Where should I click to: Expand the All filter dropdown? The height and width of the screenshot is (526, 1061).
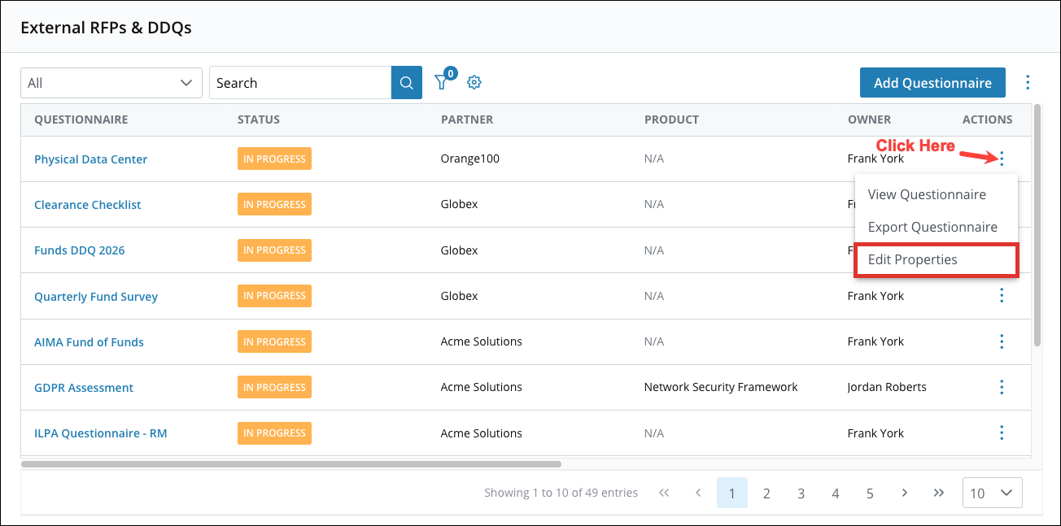point(111,83)
